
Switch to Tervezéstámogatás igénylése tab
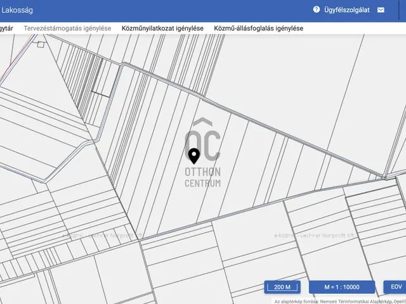click(67, 28)
